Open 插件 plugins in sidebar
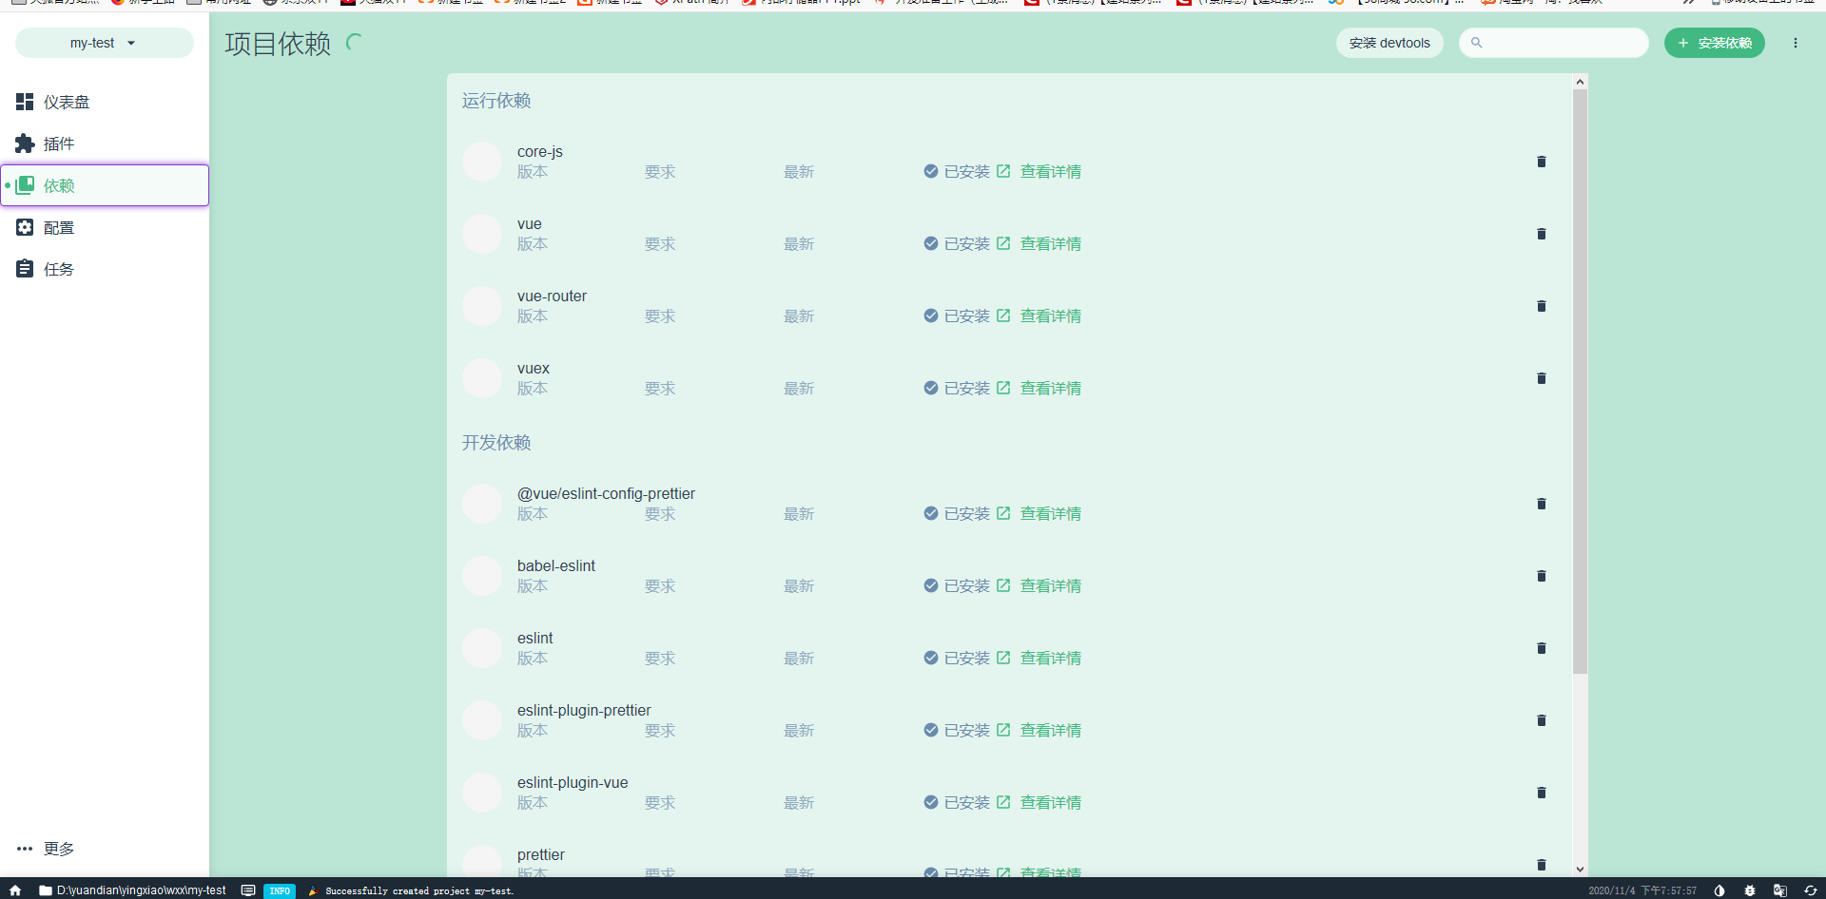1826x899 pixels. pos(105,143)
